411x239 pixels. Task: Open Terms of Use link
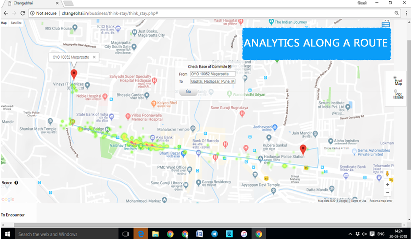coord(358,201)
